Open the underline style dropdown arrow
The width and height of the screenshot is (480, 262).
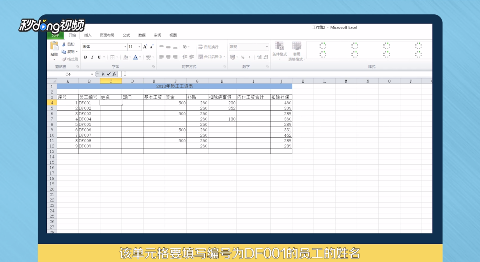coord(104,57)
